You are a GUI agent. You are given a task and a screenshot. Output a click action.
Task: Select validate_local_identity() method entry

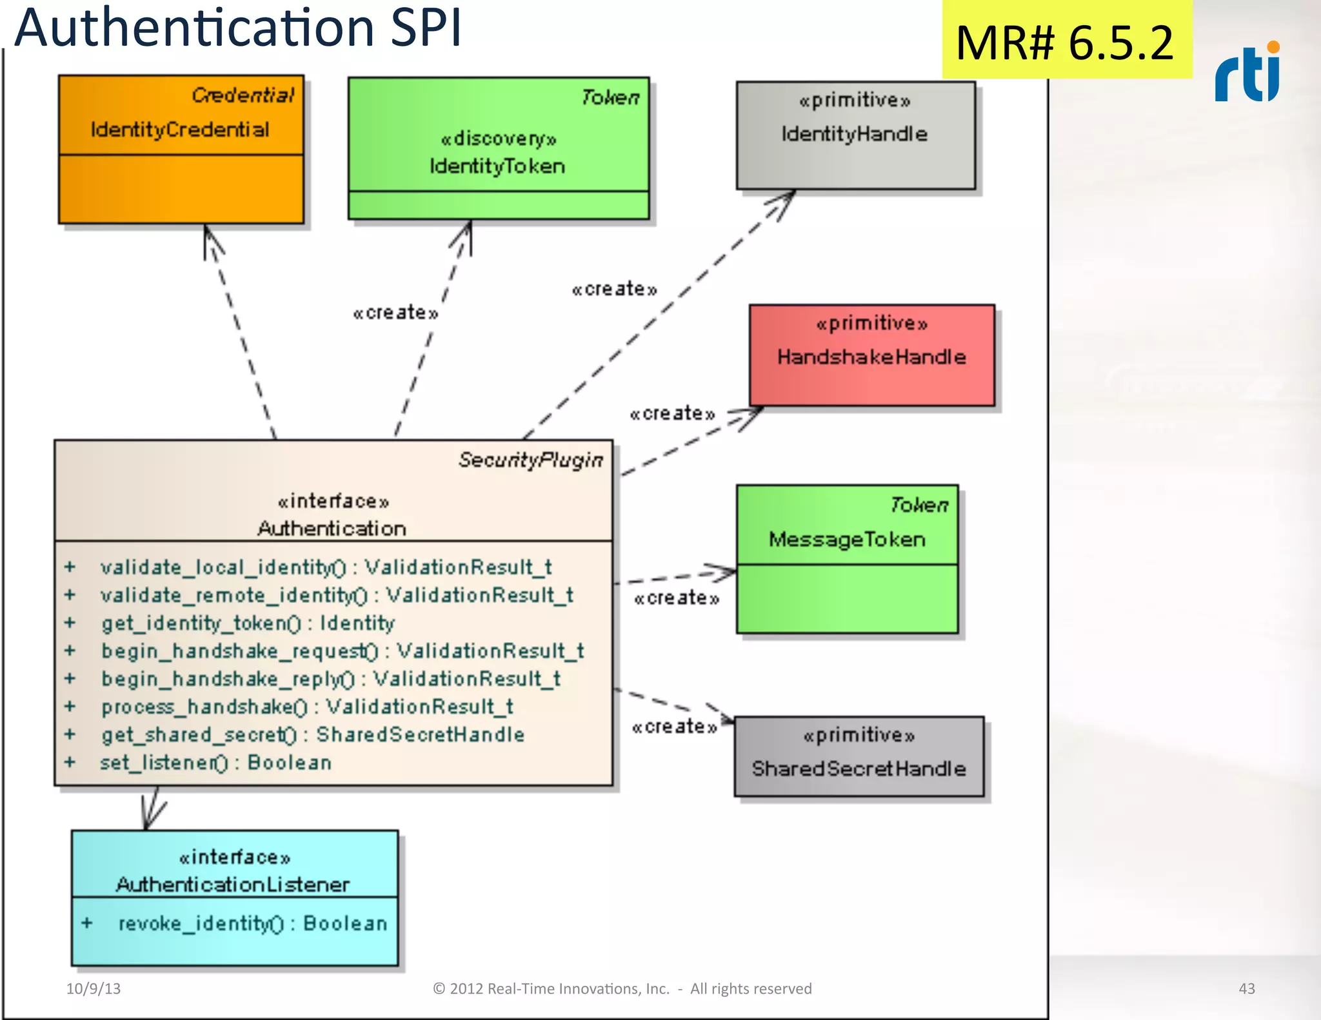(x=326, y=567)
